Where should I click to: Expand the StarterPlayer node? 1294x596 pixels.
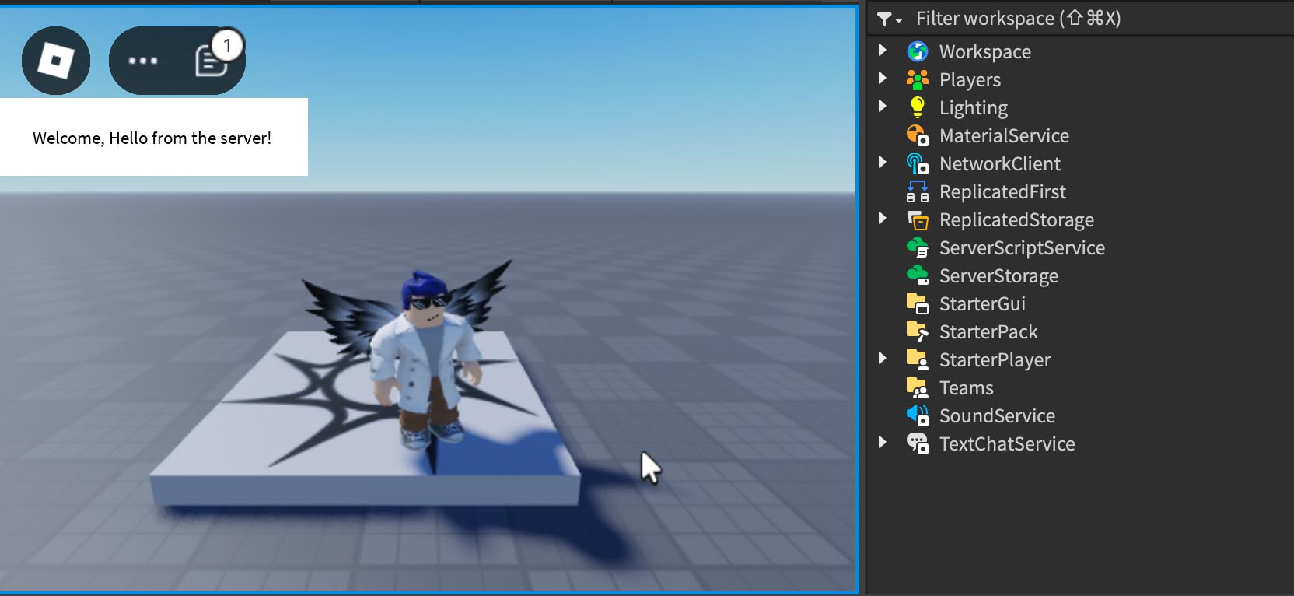point(883,359)
